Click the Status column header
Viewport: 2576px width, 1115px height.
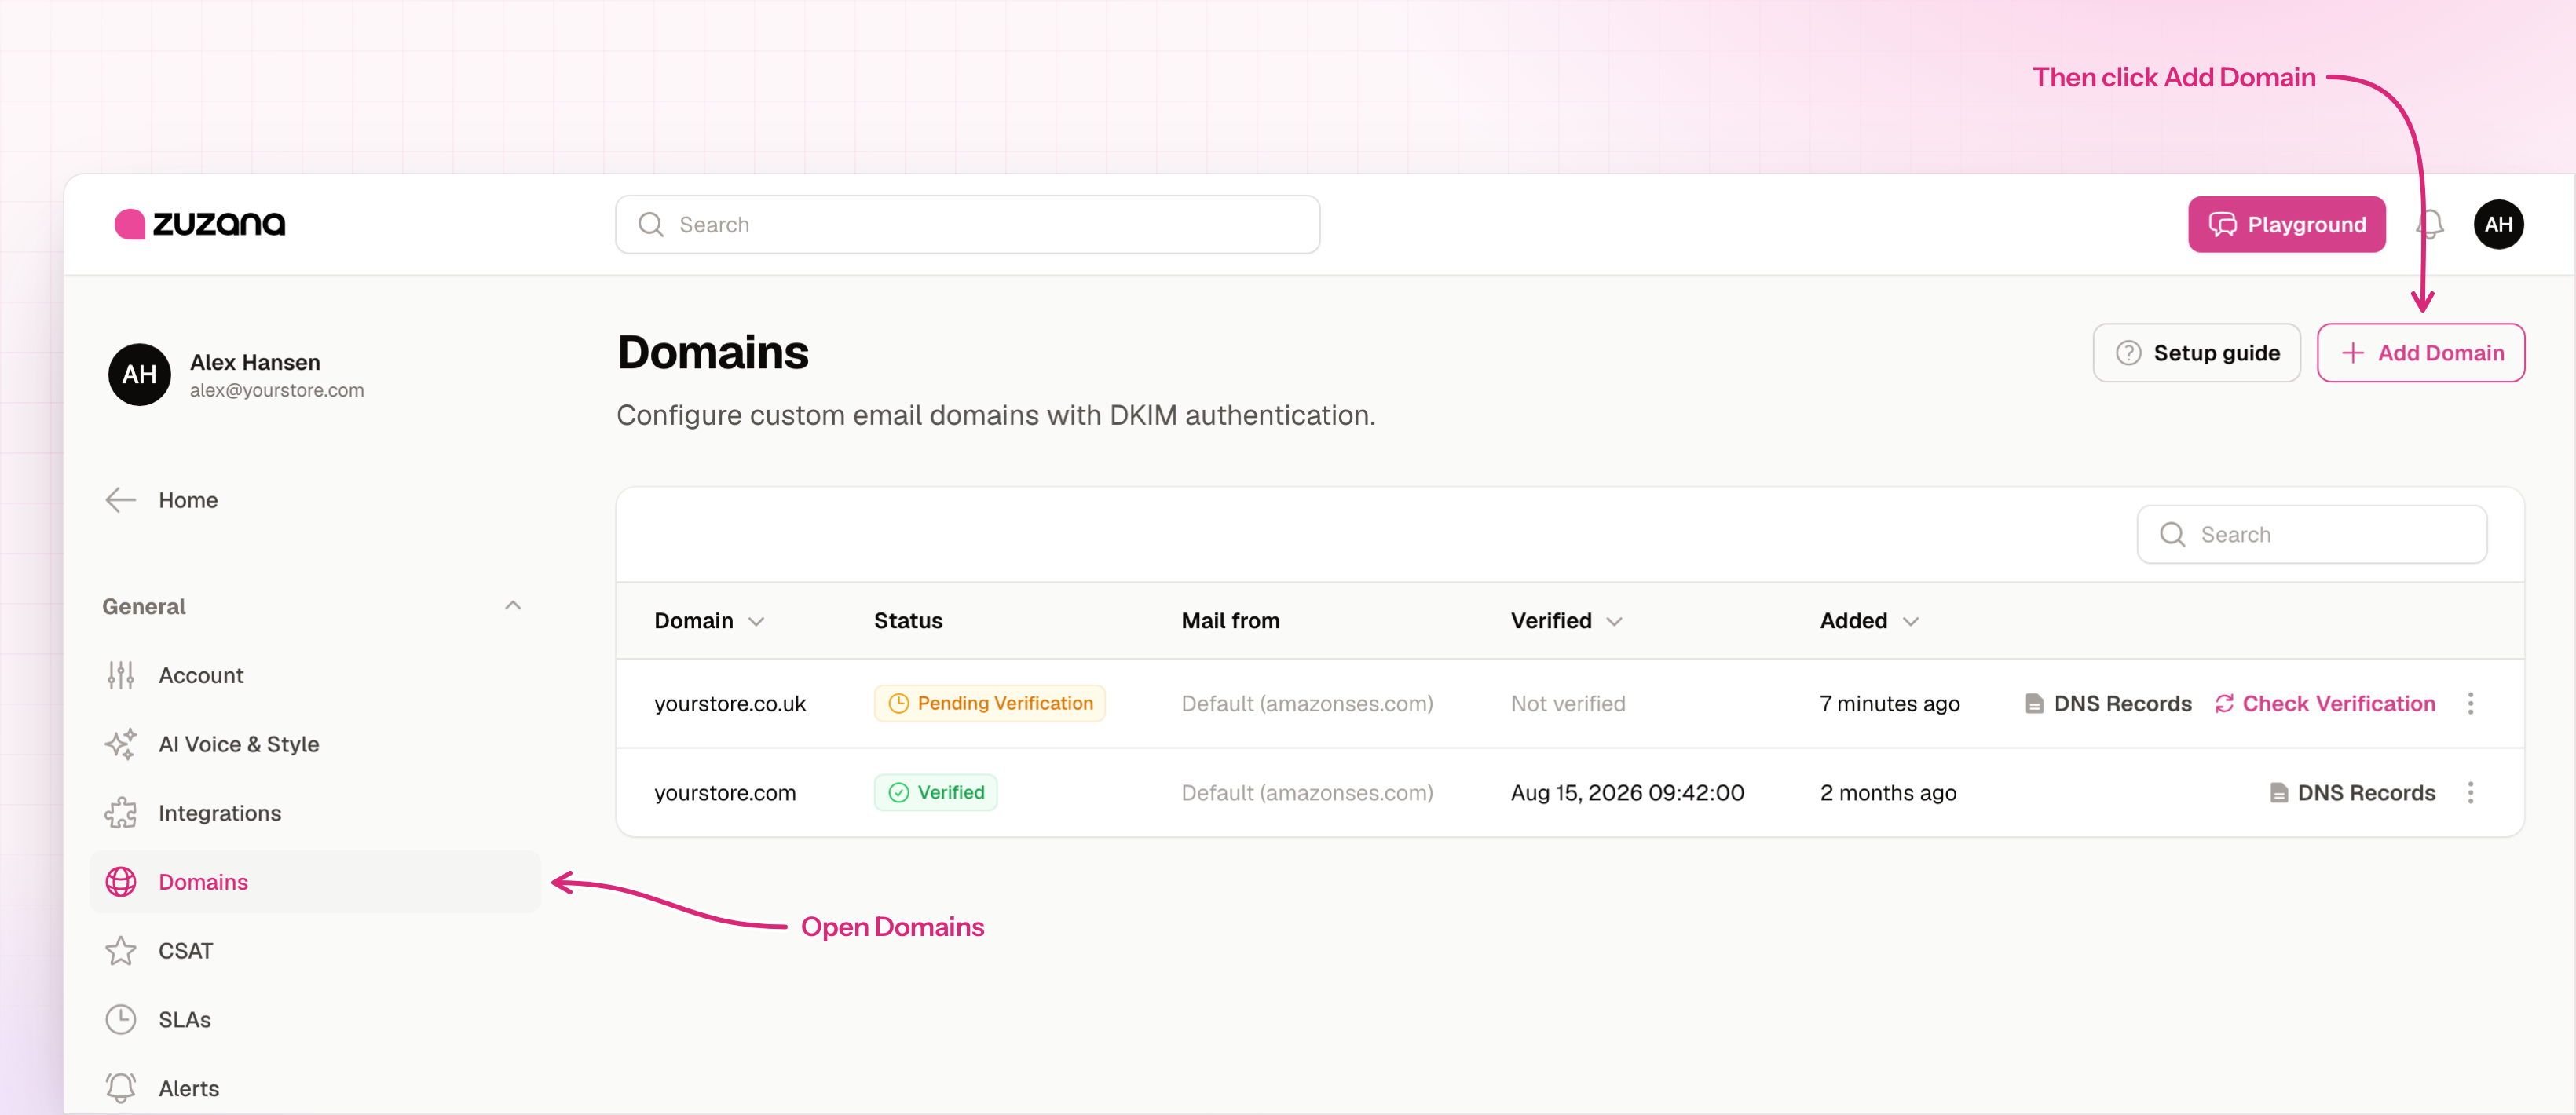point(908,621)
